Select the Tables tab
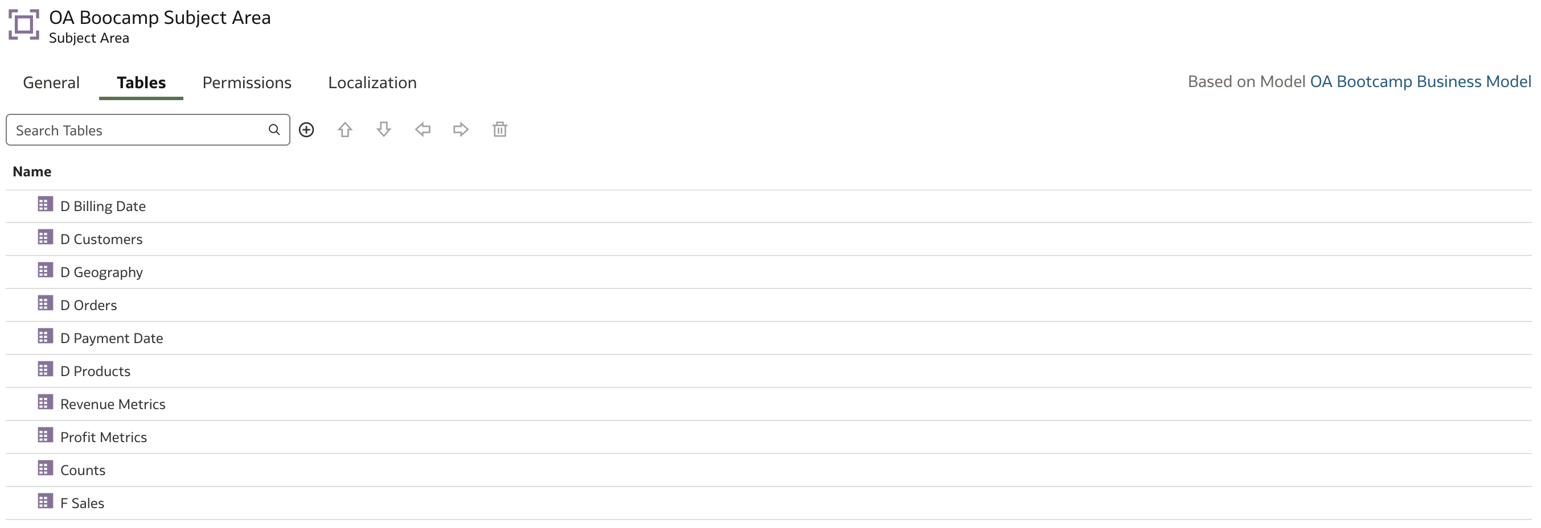Screen dimensions: 1541x528 pos(141,82)
